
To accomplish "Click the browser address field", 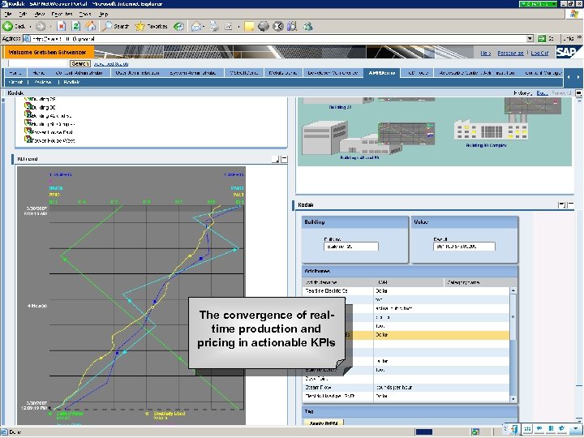I will (275, 38).
